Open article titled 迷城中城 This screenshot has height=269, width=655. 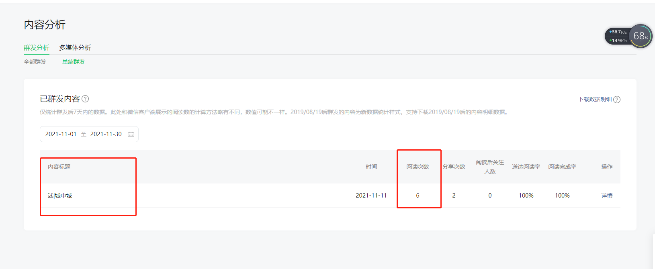click(60, 196)
